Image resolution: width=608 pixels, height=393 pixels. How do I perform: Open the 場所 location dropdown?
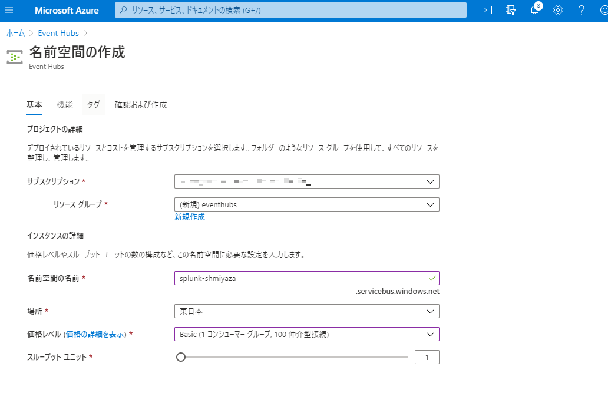[x=306, y=312]
